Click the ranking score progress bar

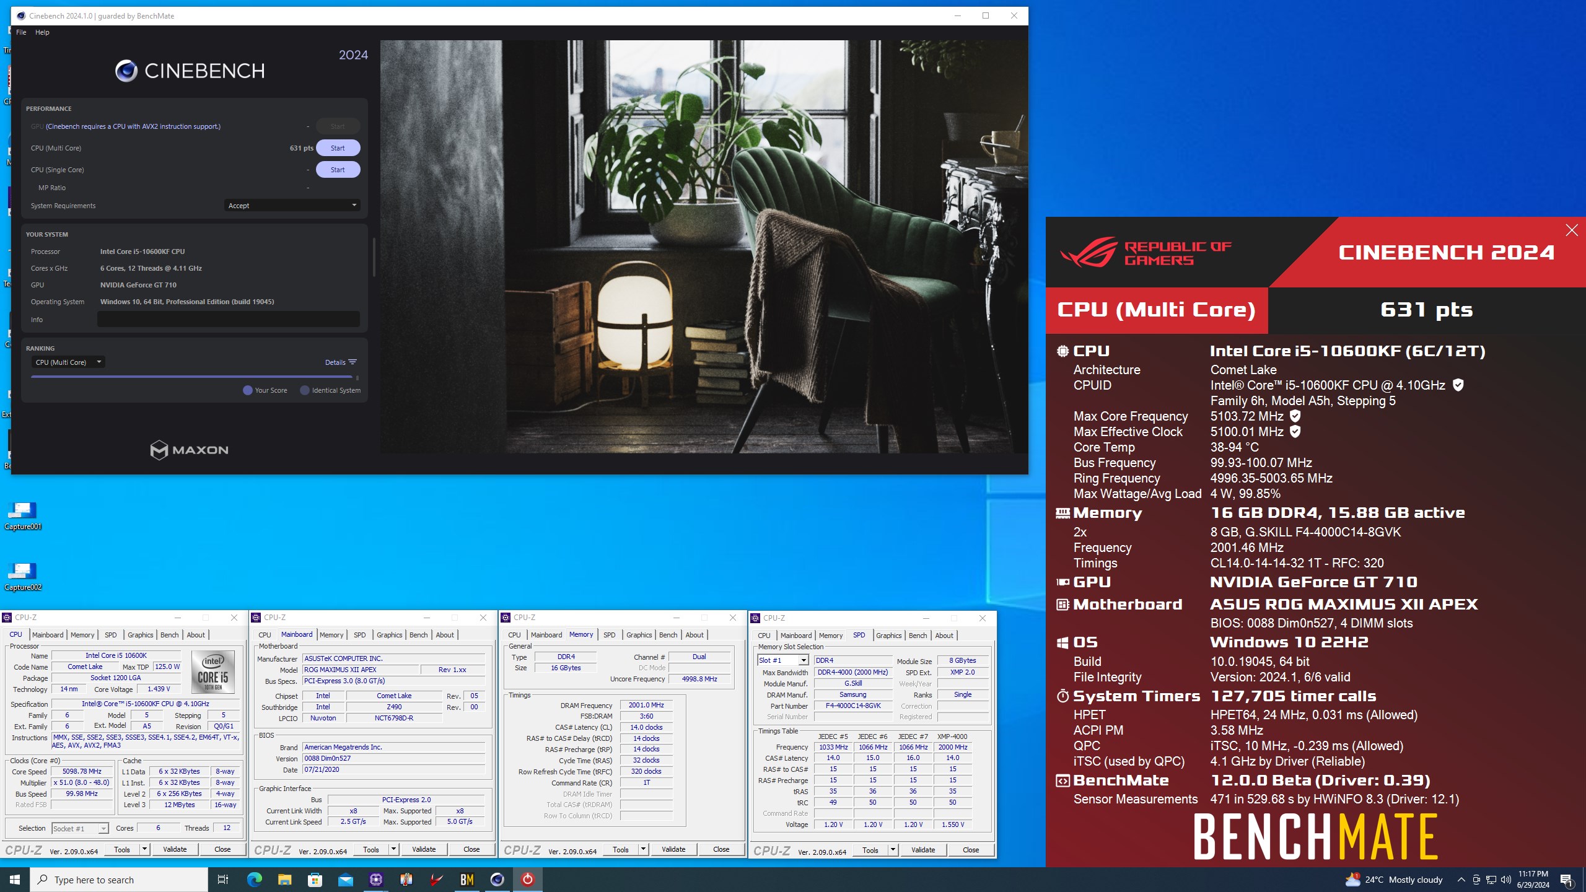(191, 377)
